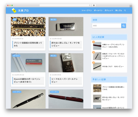Image resolution: width=138 pixels, height=117 pixels.
Task: Open popular article 木軸シャープペンのレグノレビュー
Action: [113, 46]
